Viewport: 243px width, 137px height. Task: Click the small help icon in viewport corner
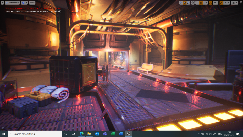click(3, 128)
